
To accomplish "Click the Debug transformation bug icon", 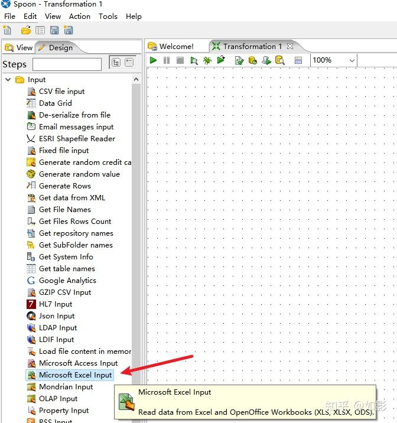I will [207, 60].
